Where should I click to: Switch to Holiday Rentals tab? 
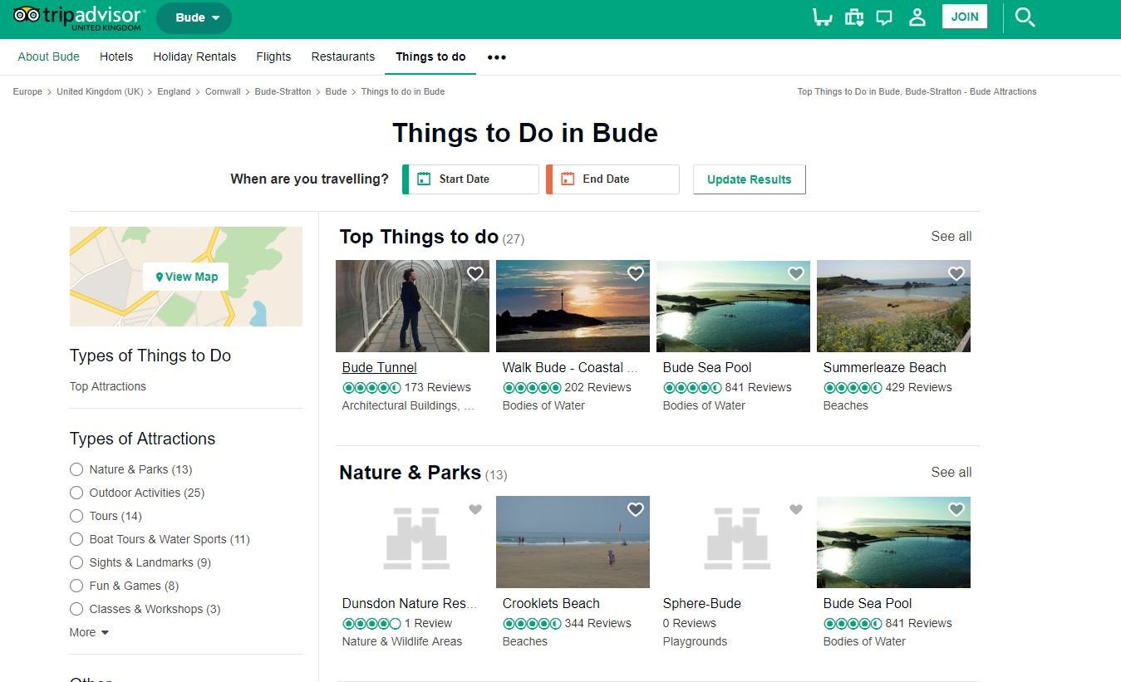point(194,56)
